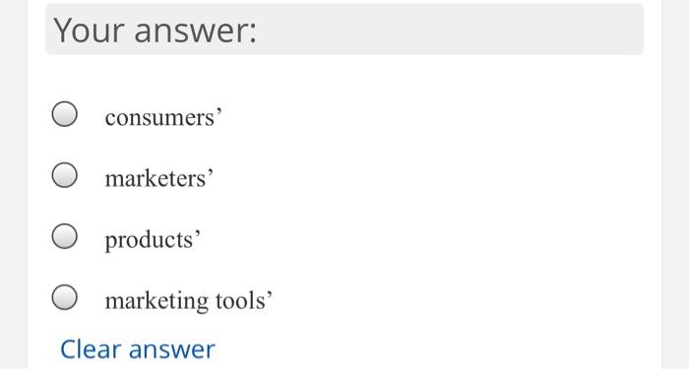Screen dimensions: 689x369
Task: Pick marketers' as the answer
Action: point(65,175)
